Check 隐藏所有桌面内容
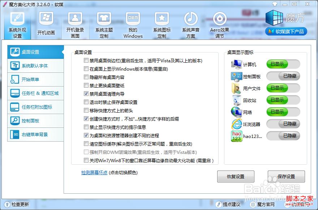318x210 pixels. pos(86,77)
